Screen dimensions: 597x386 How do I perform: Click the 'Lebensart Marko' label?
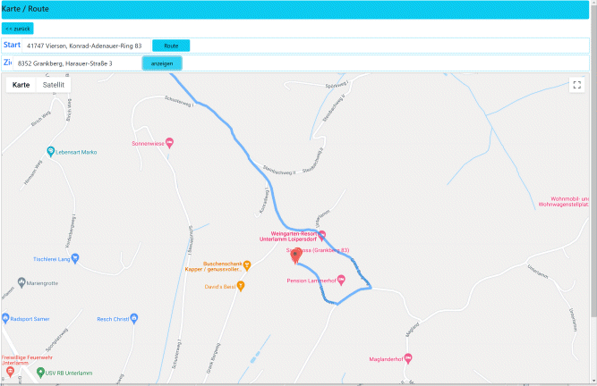(x=76, y=152)
